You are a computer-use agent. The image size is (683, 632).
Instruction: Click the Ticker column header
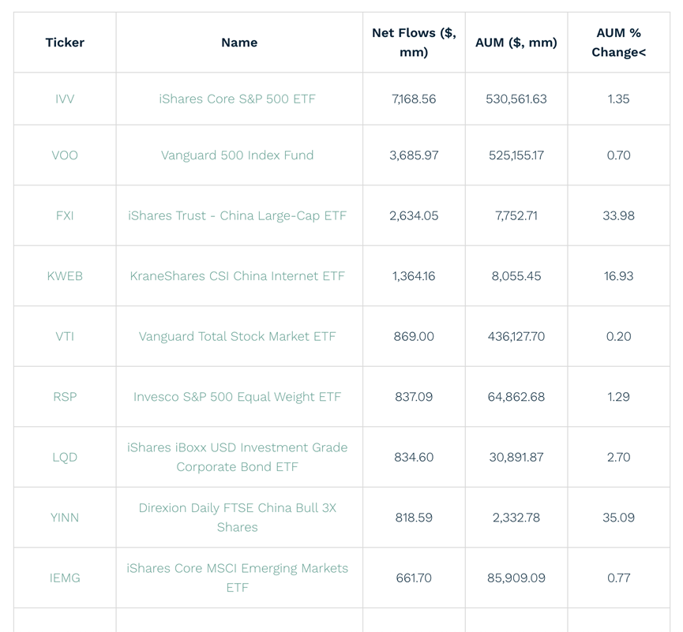click(x=65, y=43)
